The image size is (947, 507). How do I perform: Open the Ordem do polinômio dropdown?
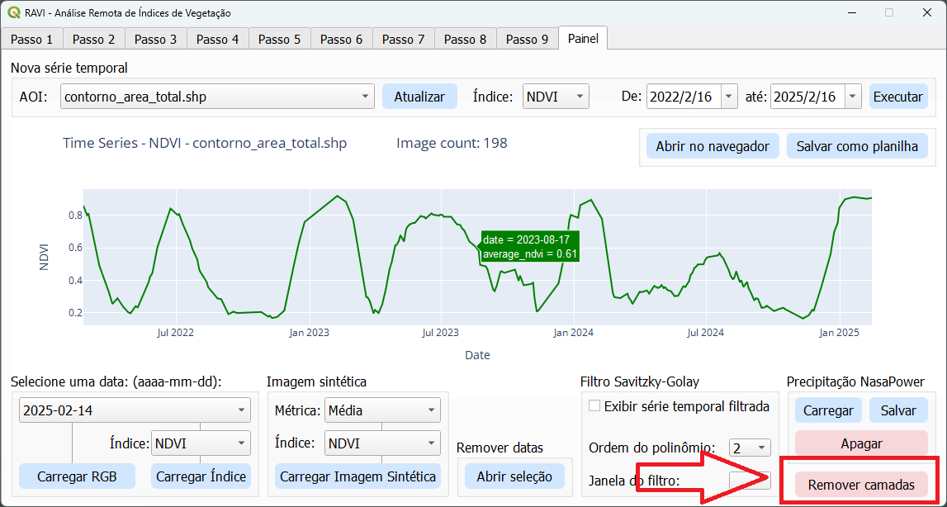click(x=750, y=448)
